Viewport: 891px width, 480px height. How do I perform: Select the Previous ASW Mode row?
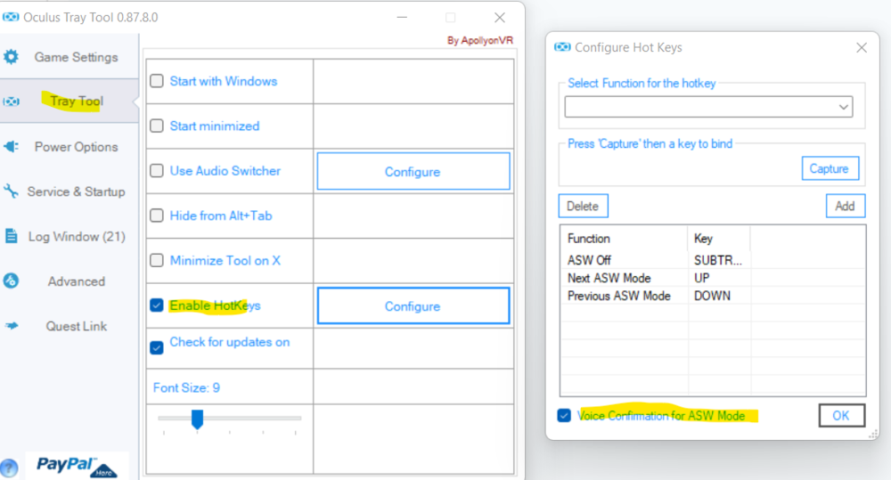(x=713, y=296)
